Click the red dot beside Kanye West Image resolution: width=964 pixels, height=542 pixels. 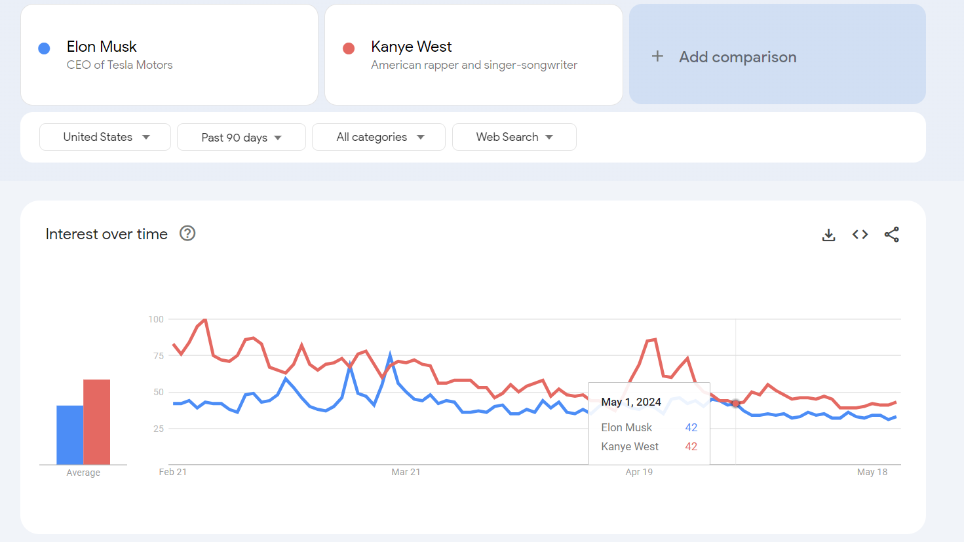click(349, 48)
